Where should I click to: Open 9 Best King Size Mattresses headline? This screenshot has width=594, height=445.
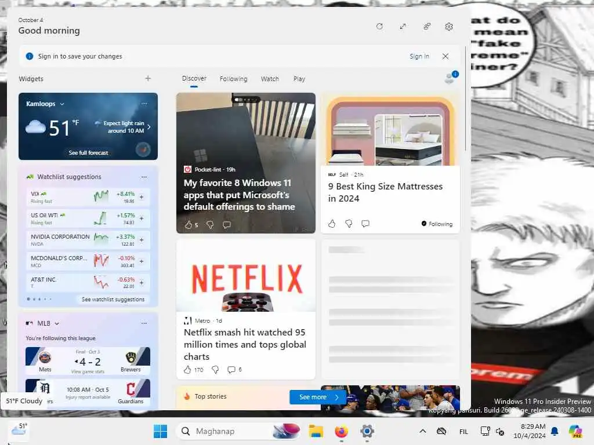(385, 192)
